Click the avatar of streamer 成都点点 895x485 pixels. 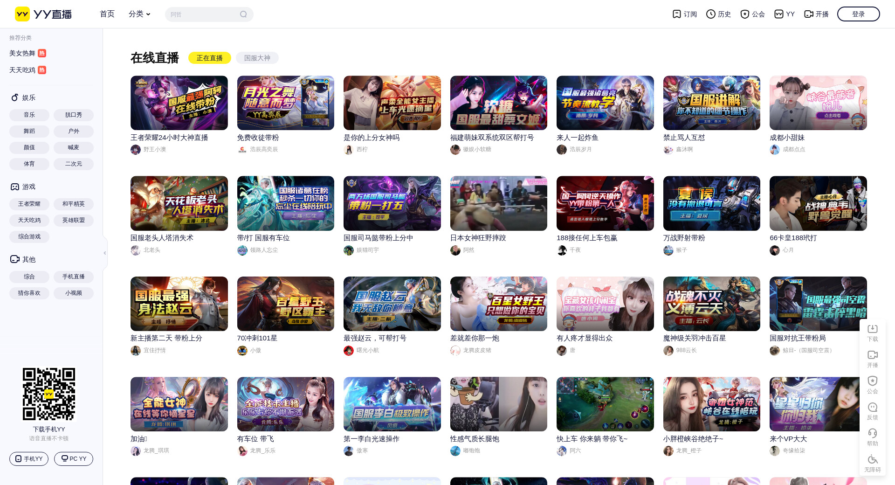click(775, 150)
